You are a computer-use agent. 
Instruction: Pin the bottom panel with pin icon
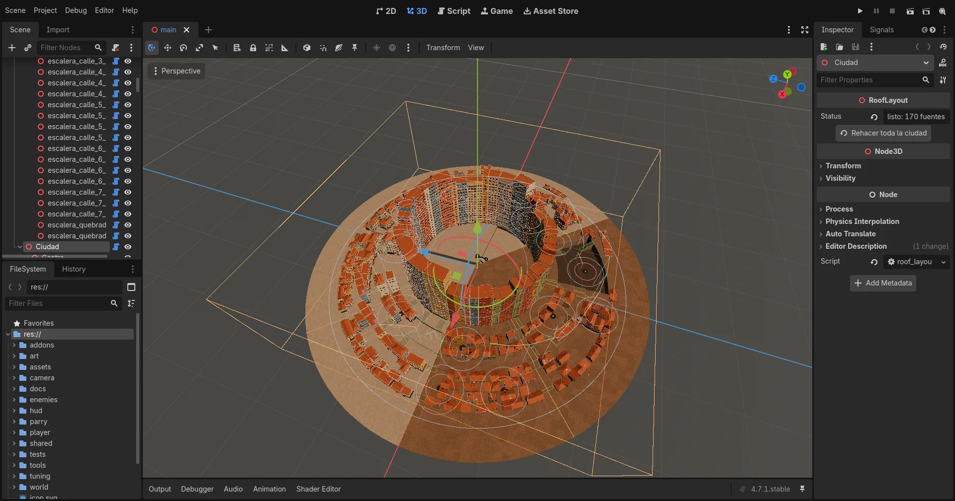pyautogui.click(x=802, y=489)
